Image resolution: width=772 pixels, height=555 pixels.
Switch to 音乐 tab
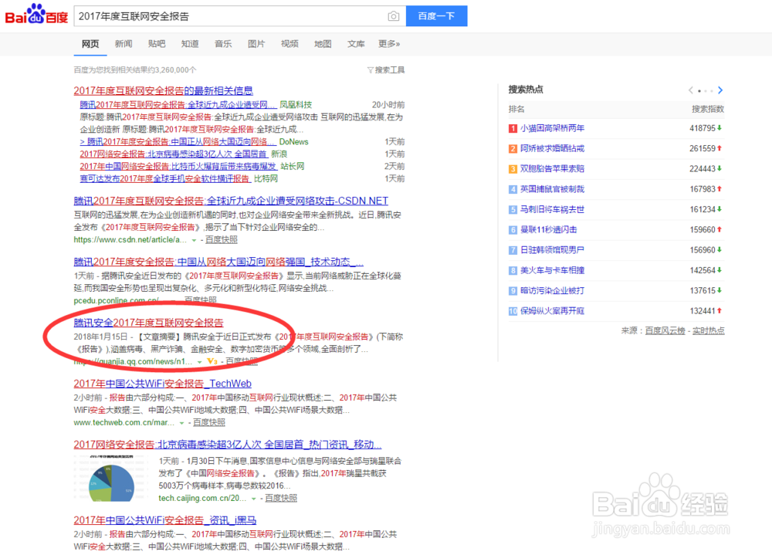pyautogui.click(x=223, y=44)
